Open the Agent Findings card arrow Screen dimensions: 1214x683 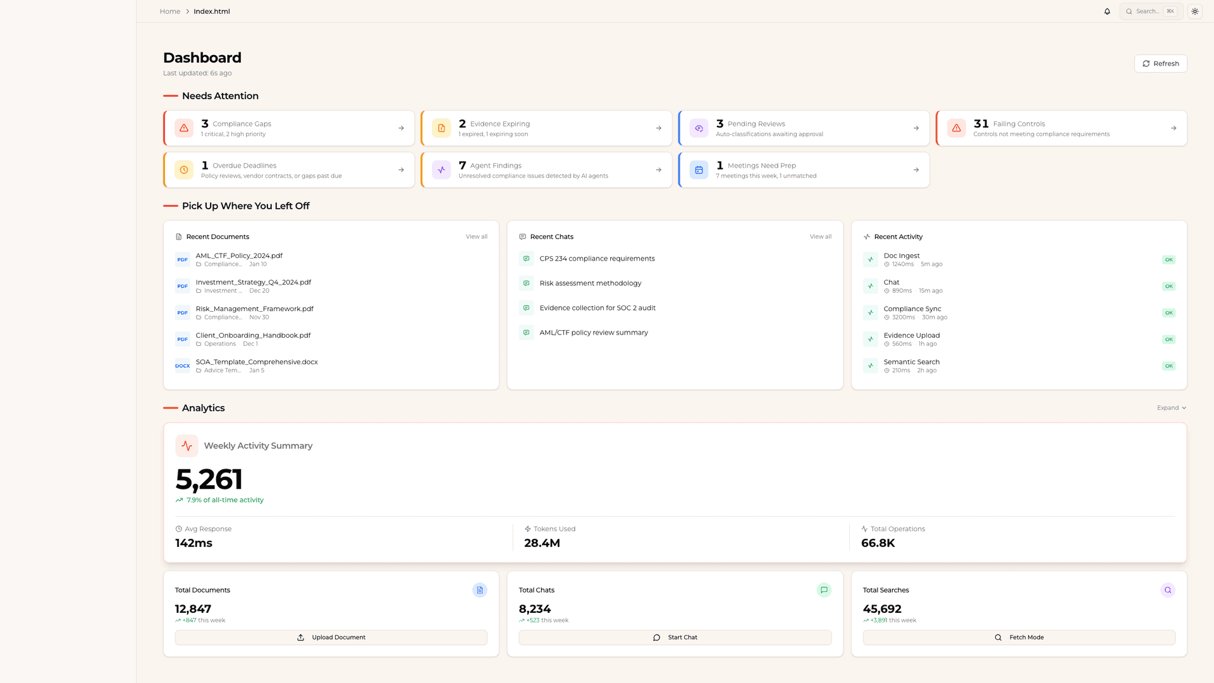pos(658,170)
